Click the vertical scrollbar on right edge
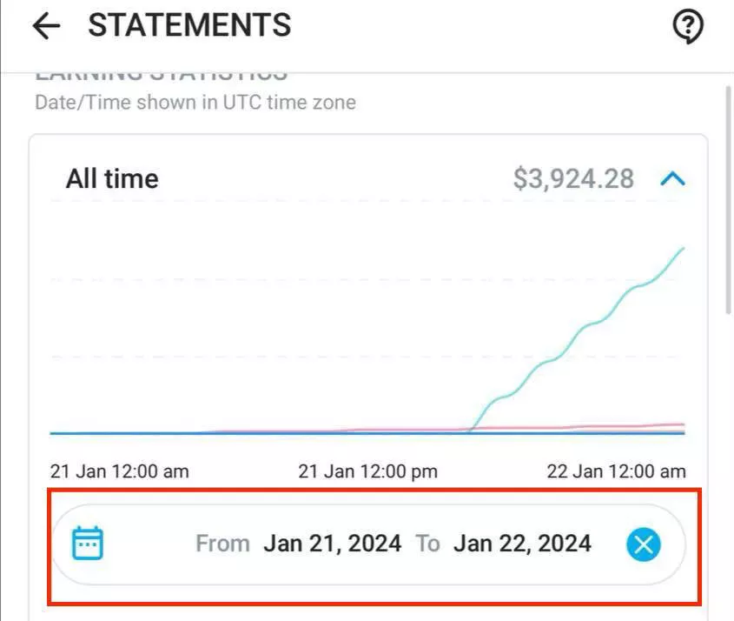Image resolution: width=734 pixels, height=621 pixels. 728,200
